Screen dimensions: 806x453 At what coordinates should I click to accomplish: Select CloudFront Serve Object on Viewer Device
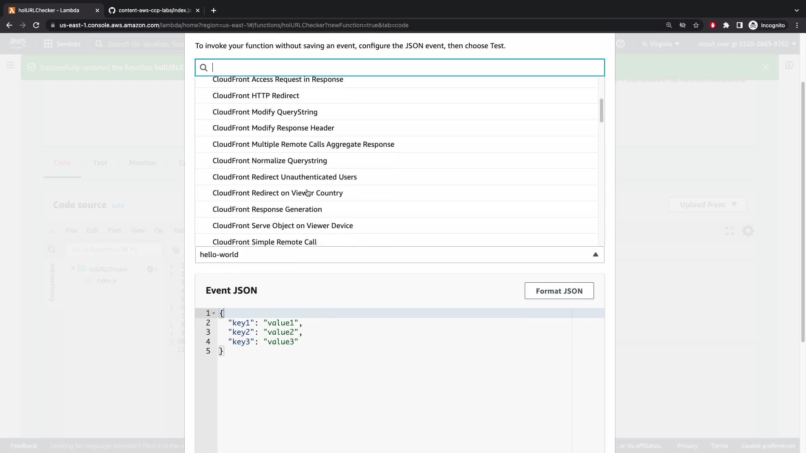(x=283, y=226)
